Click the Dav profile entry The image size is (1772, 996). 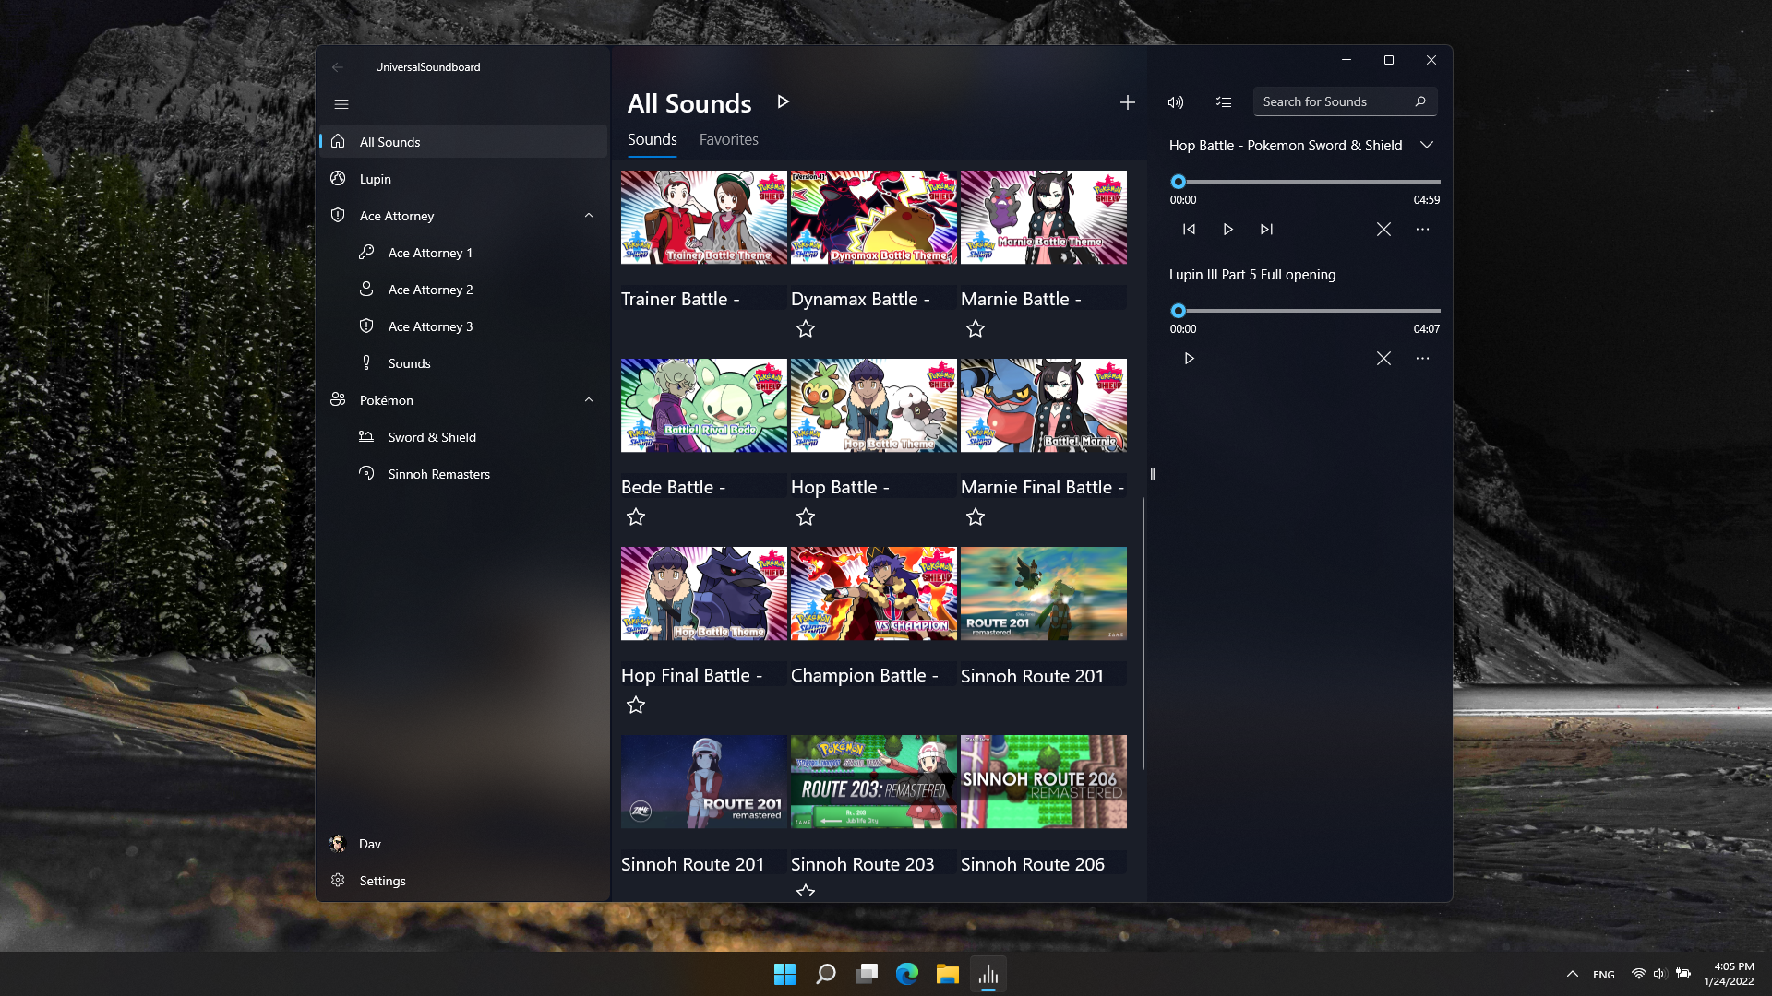point(369,843)
